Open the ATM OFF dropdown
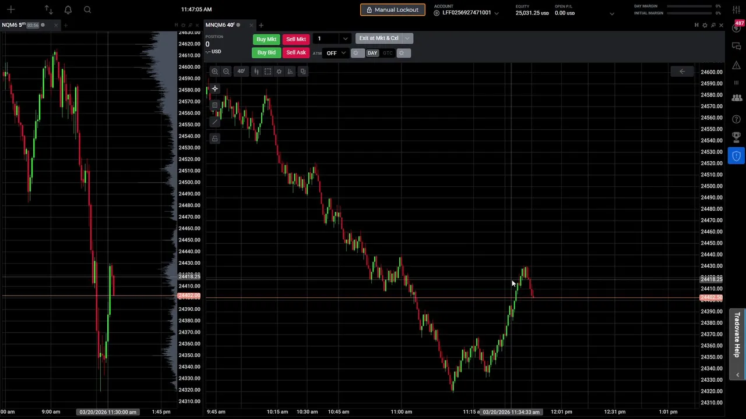Screen dimensions: 746x419 [336, 53]
